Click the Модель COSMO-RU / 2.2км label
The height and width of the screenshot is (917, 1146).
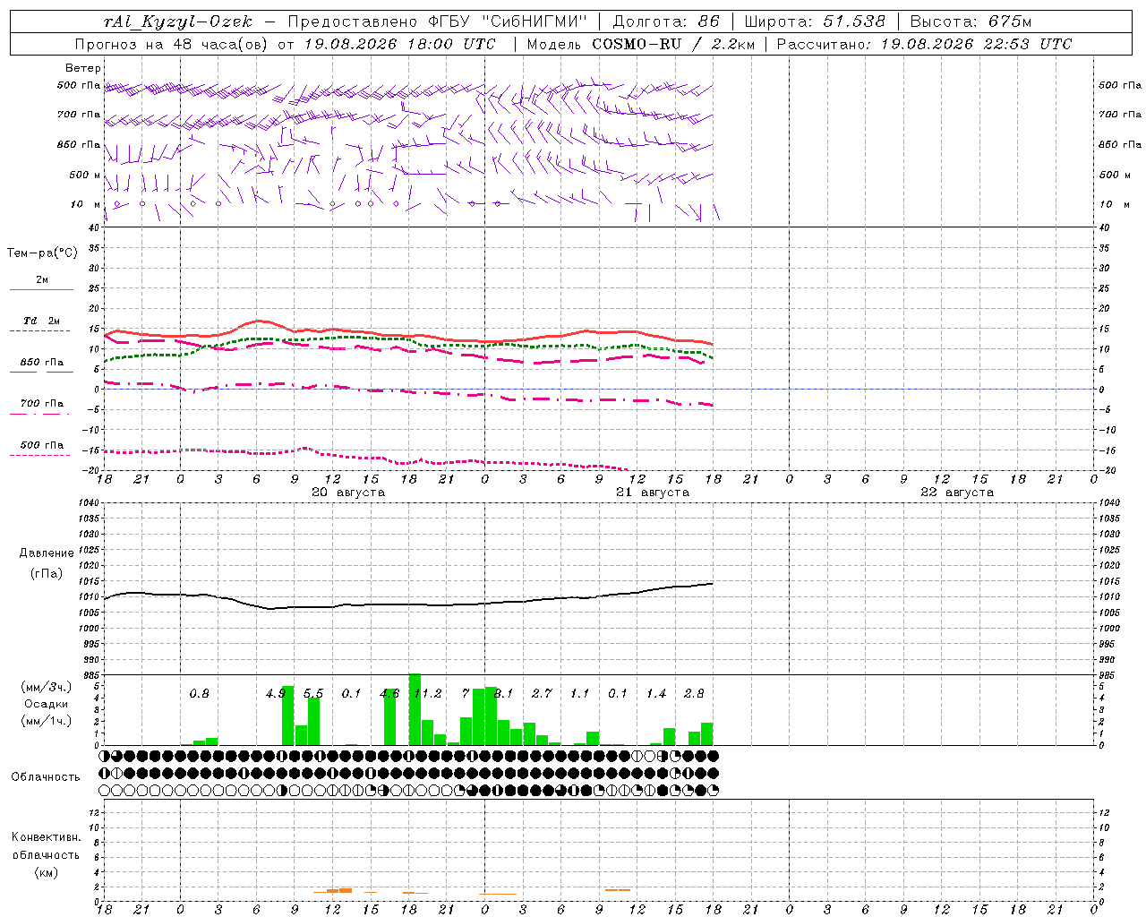click(x=640, y=44)
